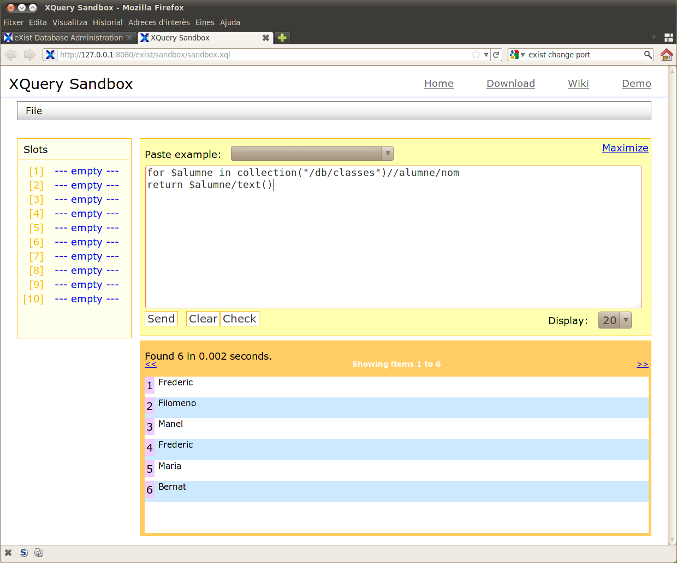Select slot 1 empty entry
The image size is (677, 563).
click(86, 171)
